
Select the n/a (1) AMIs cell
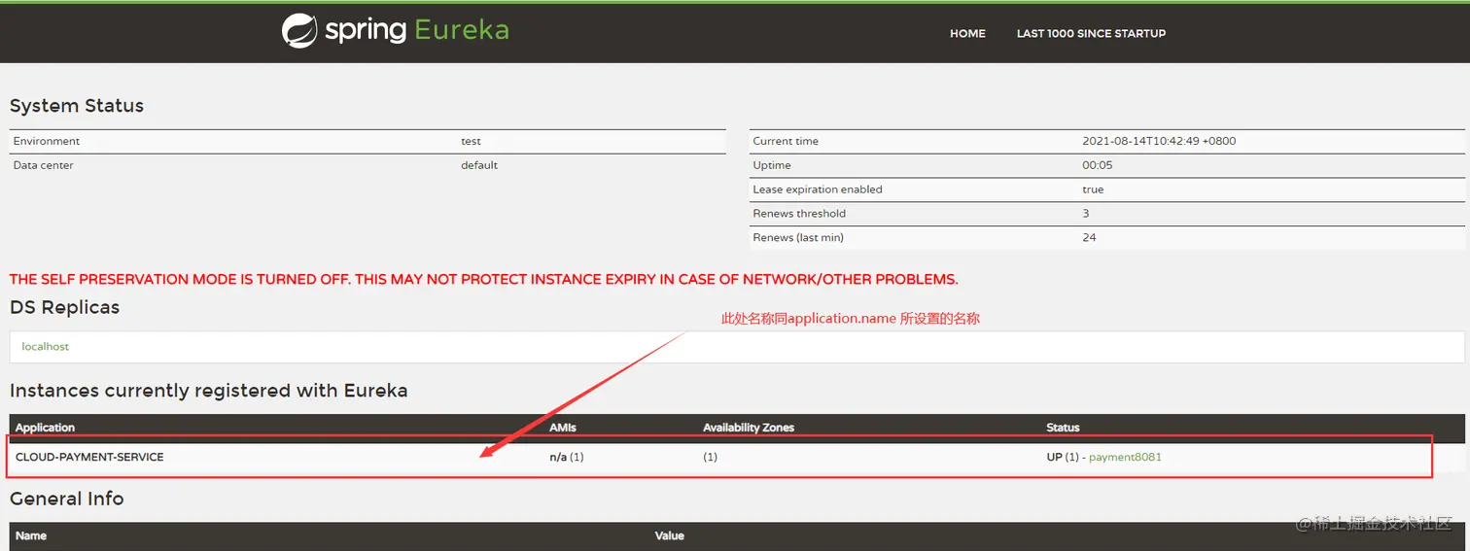[x=567, y=457]
